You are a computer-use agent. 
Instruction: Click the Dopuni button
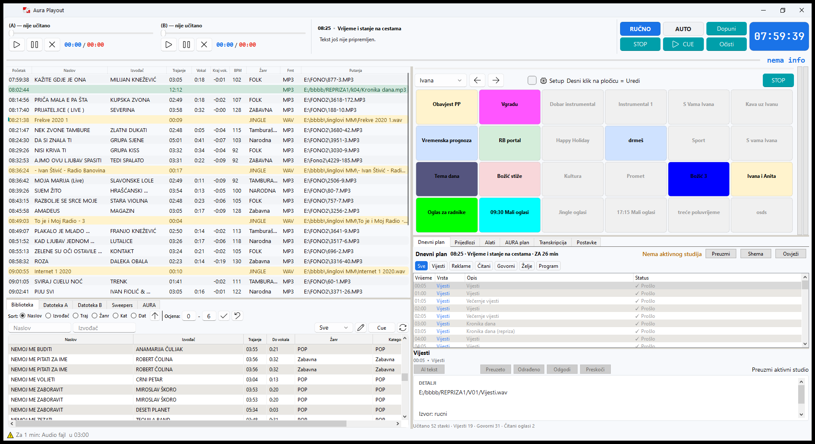click(x=727, y=29)
